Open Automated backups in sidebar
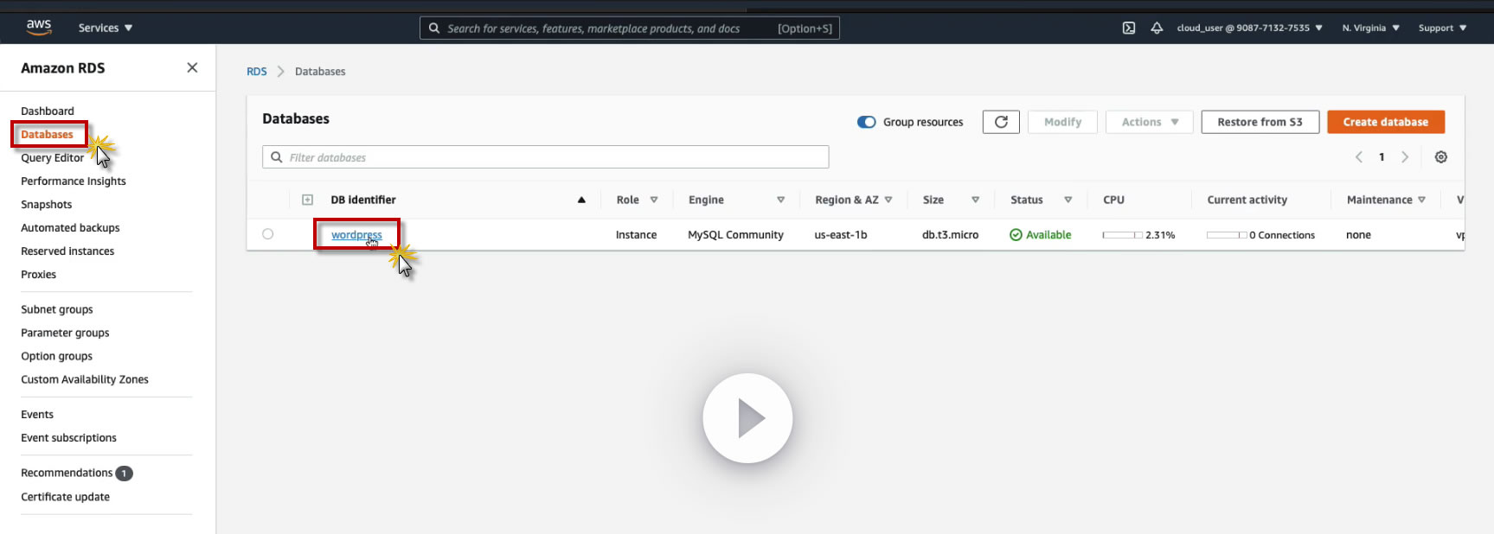Viewport: 1494px width, 534px height. [70, 227]
